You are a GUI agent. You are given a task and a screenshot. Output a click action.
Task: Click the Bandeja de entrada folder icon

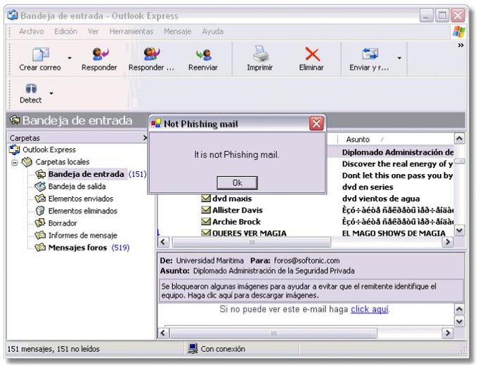pyautogui.click(x=41, y=174)
